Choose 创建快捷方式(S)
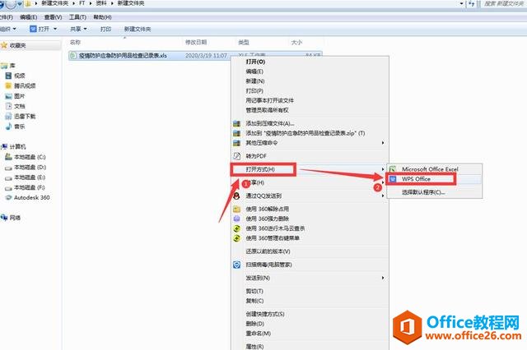 click(x=265, y=314)
